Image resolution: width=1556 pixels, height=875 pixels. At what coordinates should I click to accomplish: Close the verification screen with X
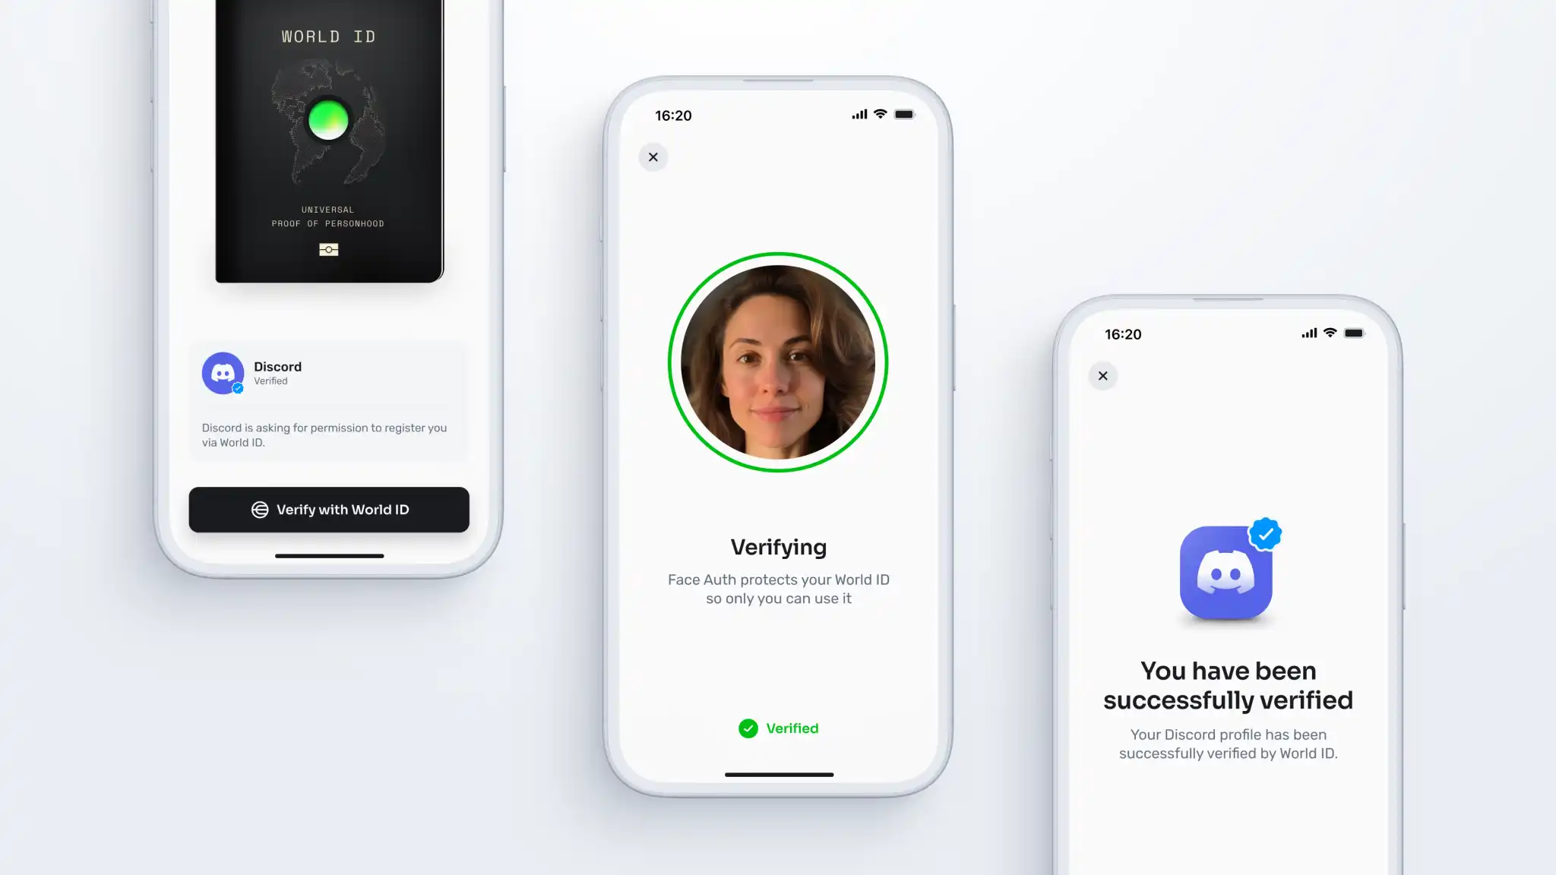click(653, 157)
